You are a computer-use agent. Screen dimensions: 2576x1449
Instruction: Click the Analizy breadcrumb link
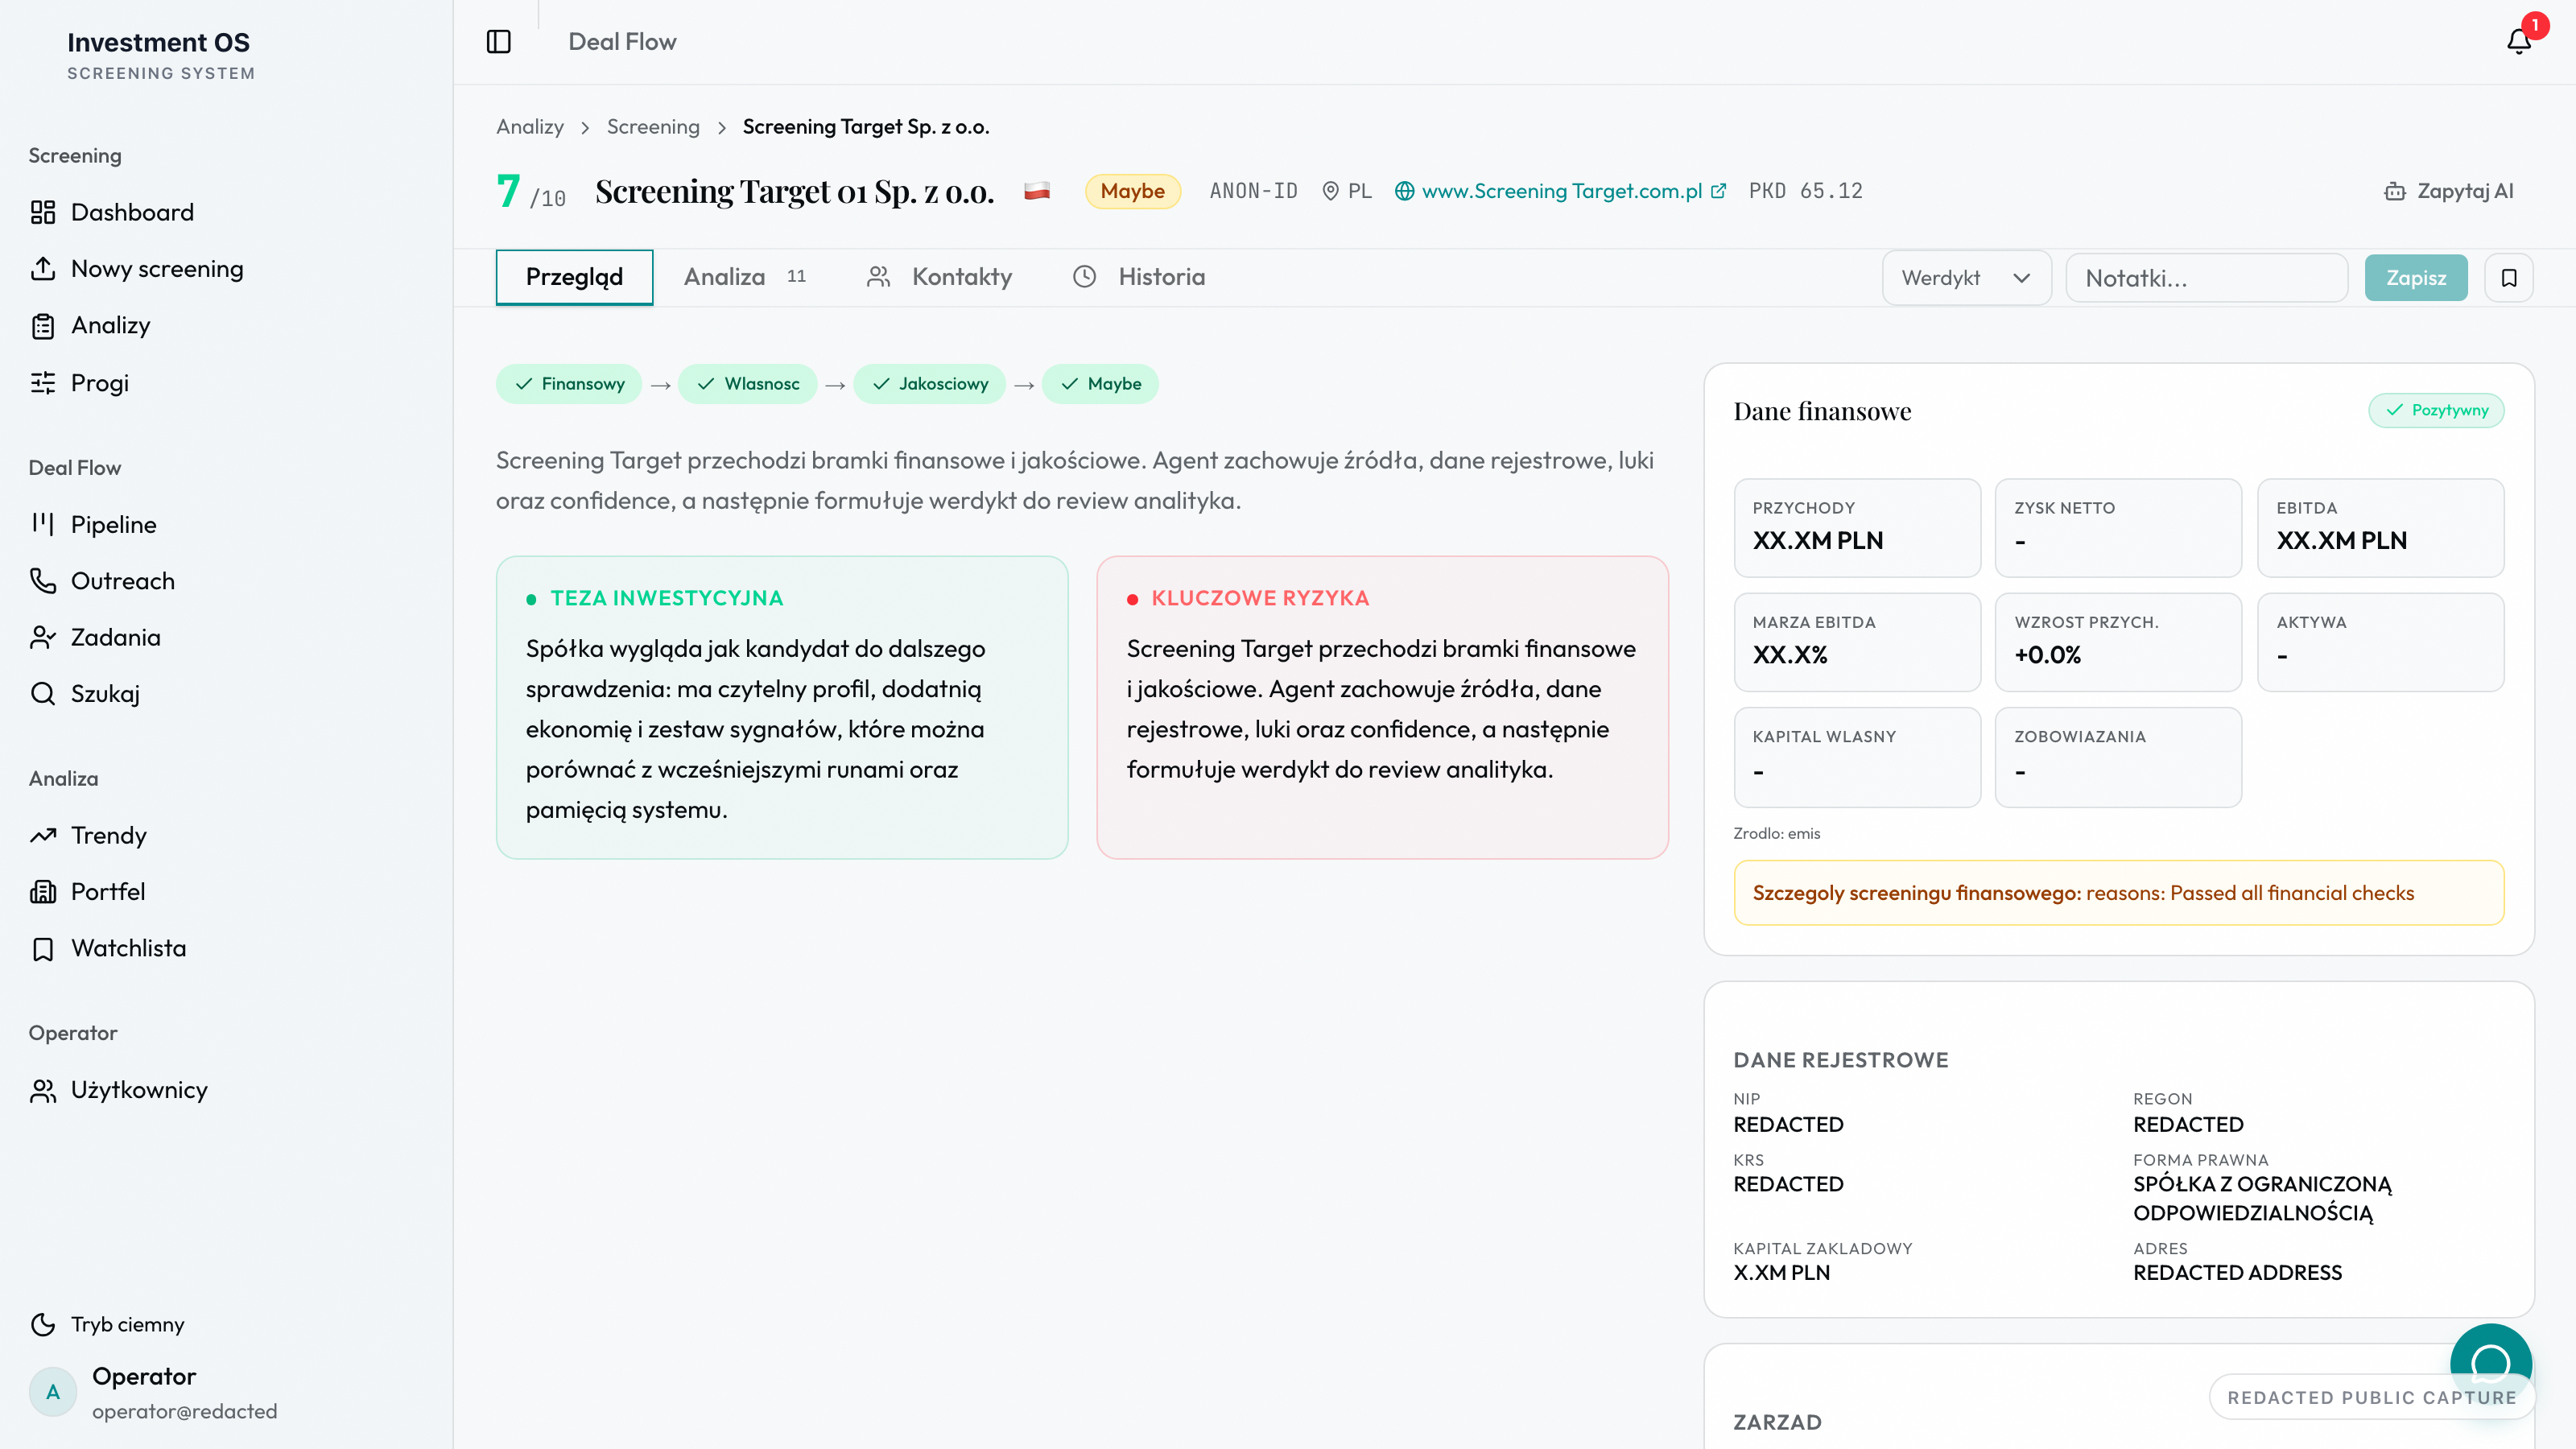[x=530, y=127]
